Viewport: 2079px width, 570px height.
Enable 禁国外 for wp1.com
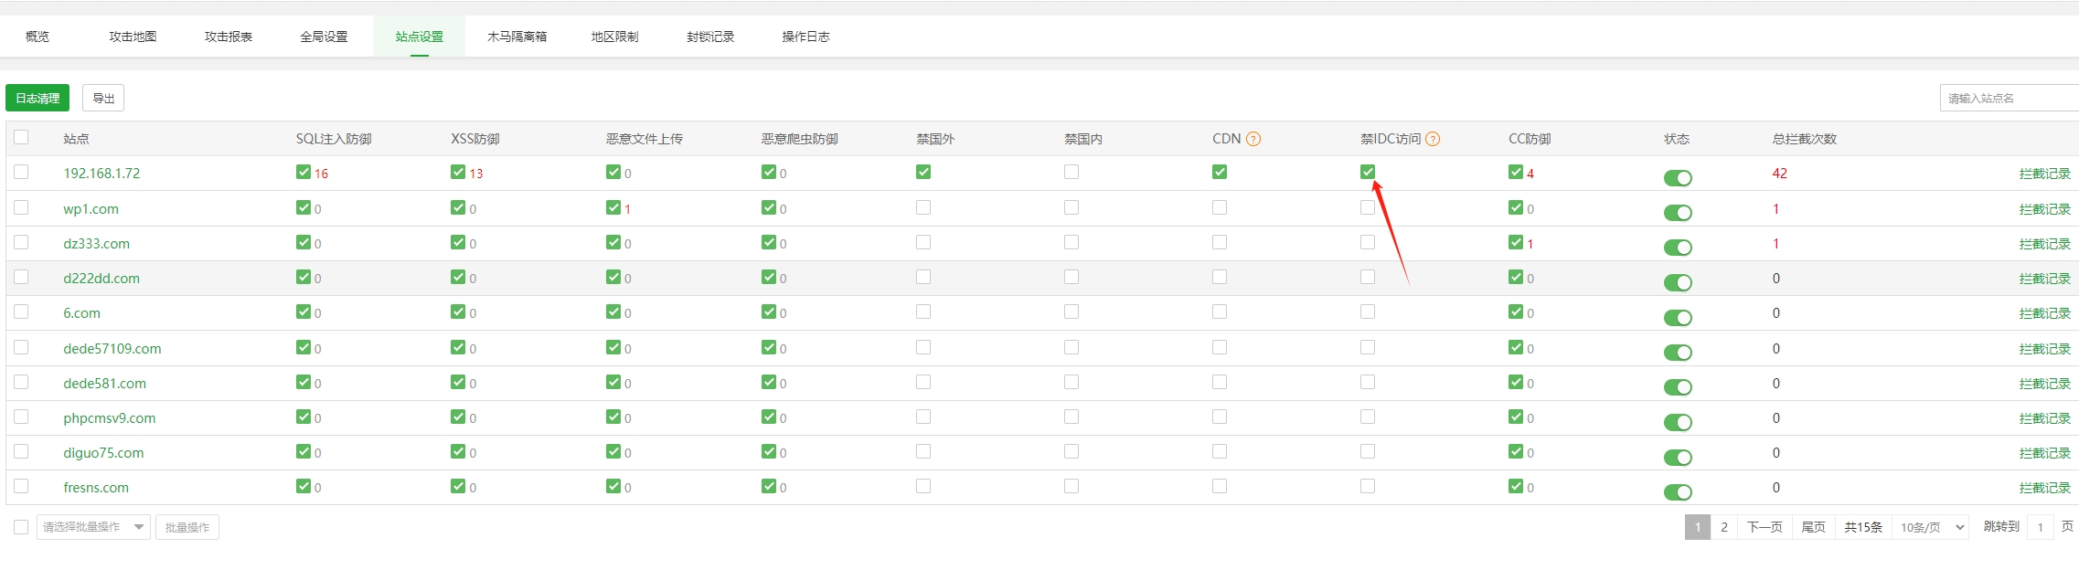923,207
